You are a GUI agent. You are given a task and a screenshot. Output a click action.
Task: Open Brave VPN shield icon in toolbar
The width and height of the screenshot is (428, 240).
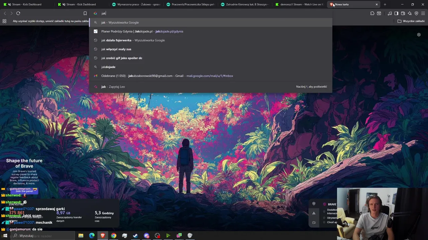point(416,13)
